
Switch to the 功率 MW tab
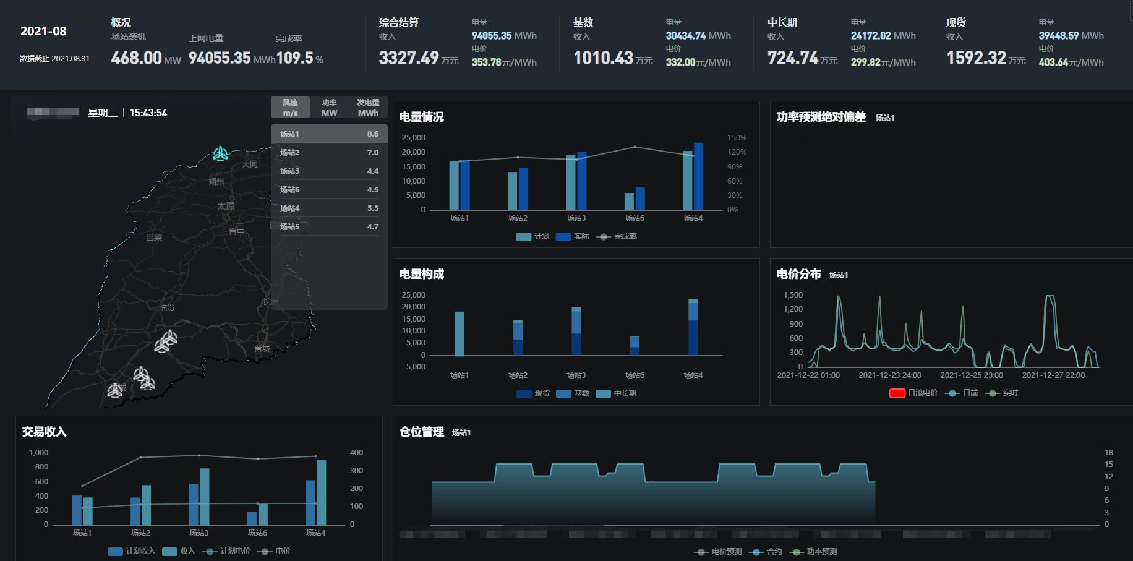point(329,108)
